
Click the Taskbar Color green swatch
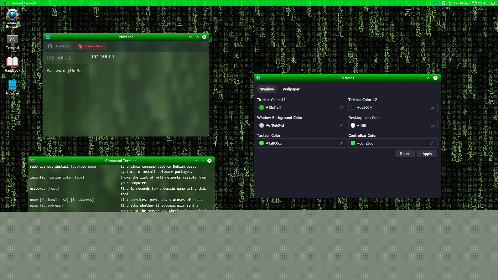point(262,143)
